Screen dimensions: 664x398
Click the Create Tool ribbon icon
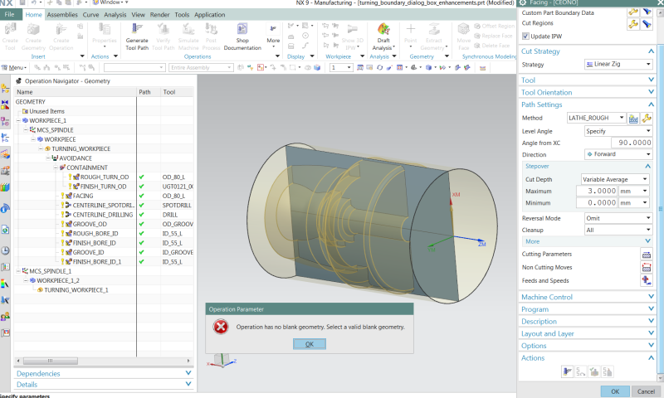click(x=10, y=29)
